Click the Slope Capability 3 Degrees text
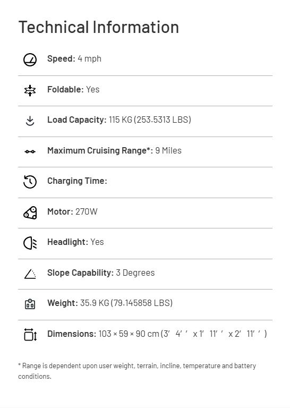Screen dimensions: 290x408 [x=101, y=273]
